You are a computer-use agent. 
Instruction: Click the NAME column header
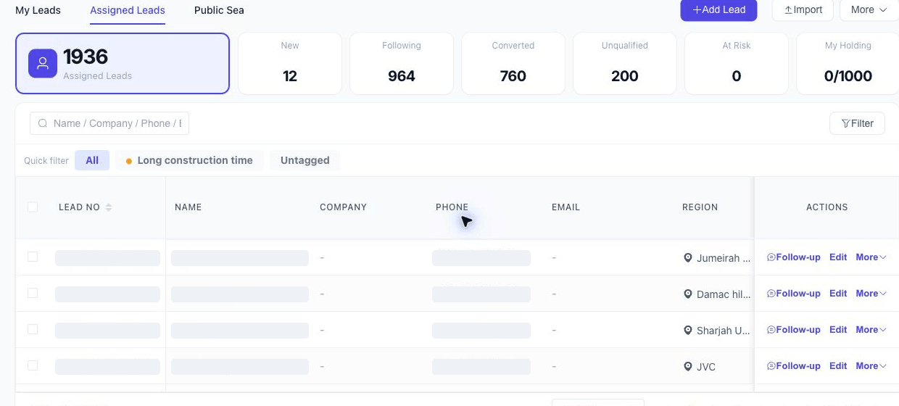(x=188, y=207)
